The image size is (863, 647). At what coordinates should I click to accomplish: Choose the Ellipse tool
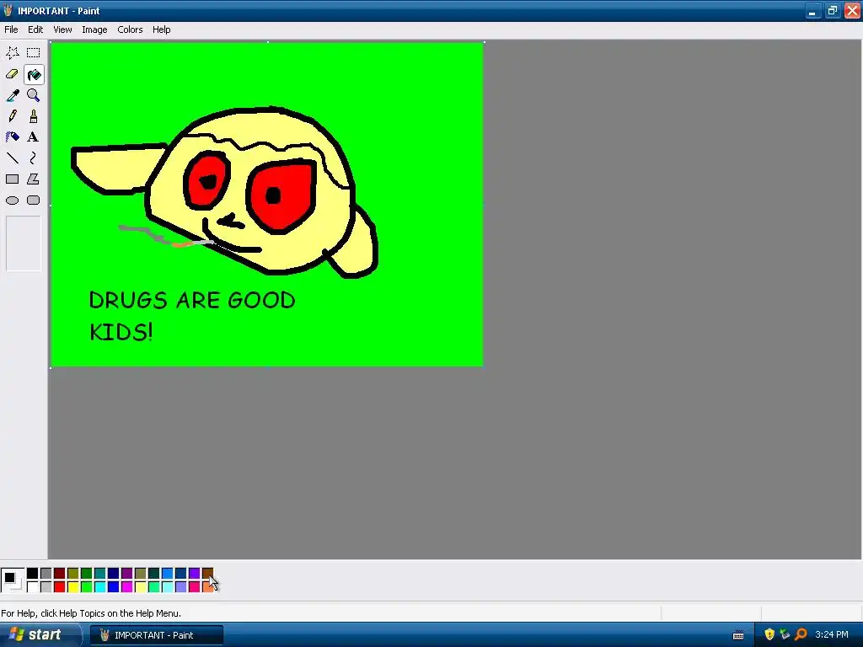tap(12, 201)
